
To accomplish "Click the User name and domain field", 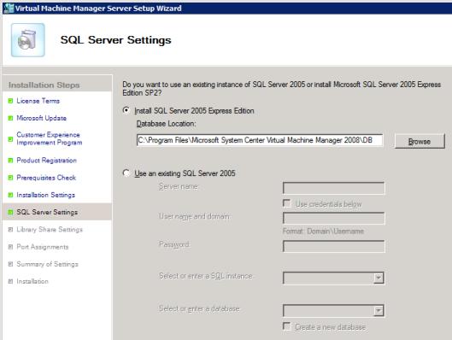I will [334, 218].
